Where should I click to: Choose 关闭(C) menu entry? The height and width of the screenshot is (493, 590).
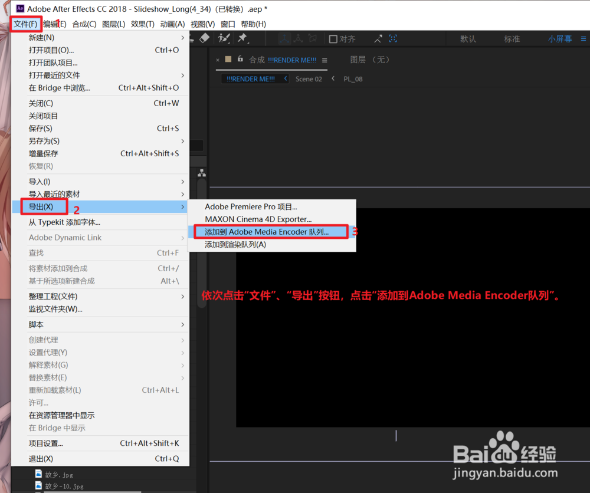(x=100, y=103)
